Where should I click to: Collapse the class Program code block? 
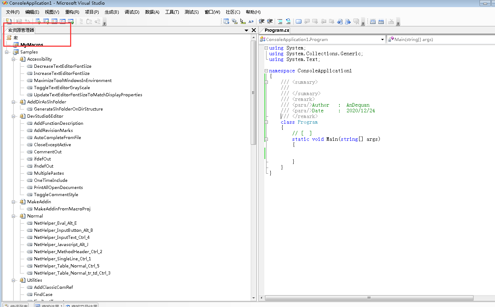coord(266,122)
